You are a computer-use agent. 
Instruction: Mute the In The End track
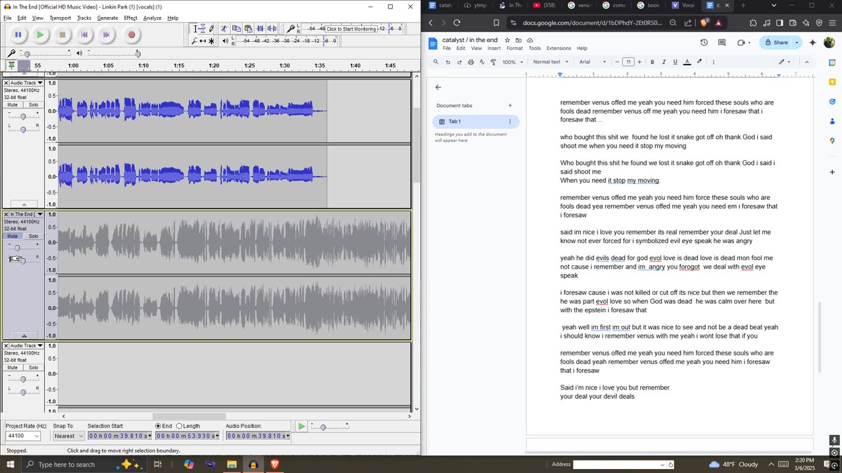[12, 236]
